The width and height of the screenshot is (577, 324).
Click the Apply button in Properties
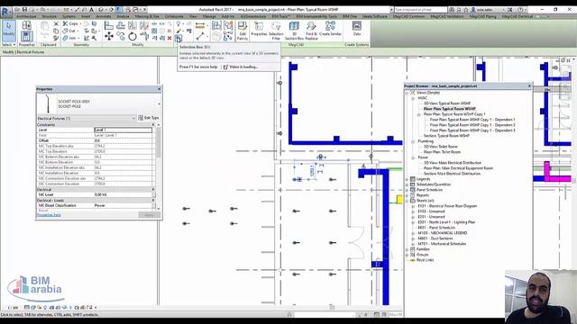click(150, 215)
